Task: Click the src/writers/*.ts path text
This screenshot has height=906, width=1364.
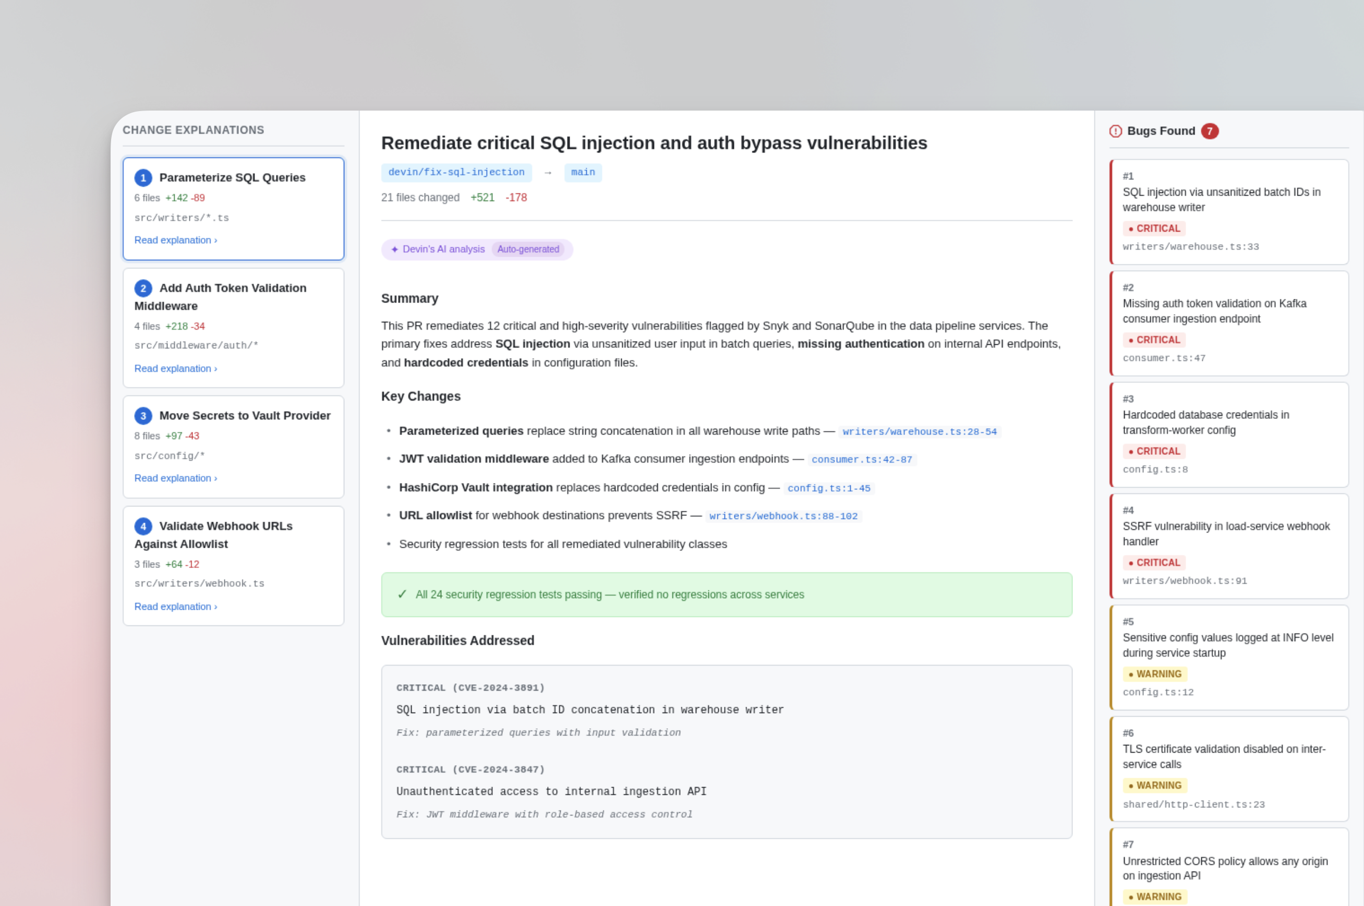Action: [x=182, y=218]
